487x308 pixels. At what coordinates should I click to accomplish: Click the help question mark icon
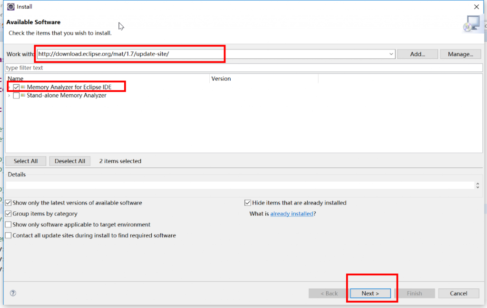13,293
